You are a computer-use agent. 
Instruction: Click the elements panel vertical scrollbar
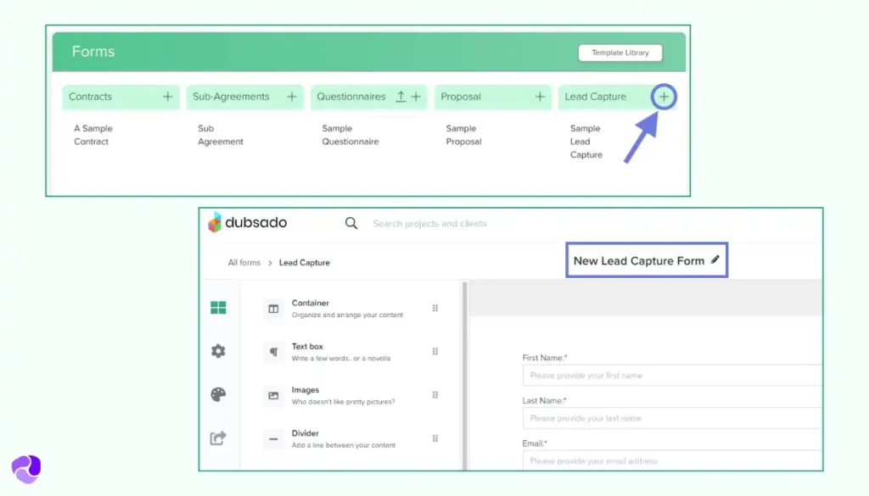point(464,373)
